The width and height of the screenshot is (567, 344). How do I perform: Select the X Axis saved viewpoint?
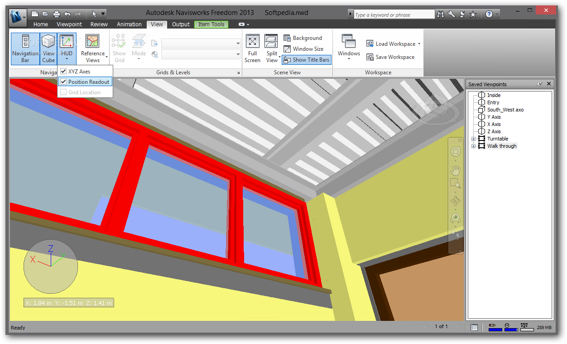494,124
